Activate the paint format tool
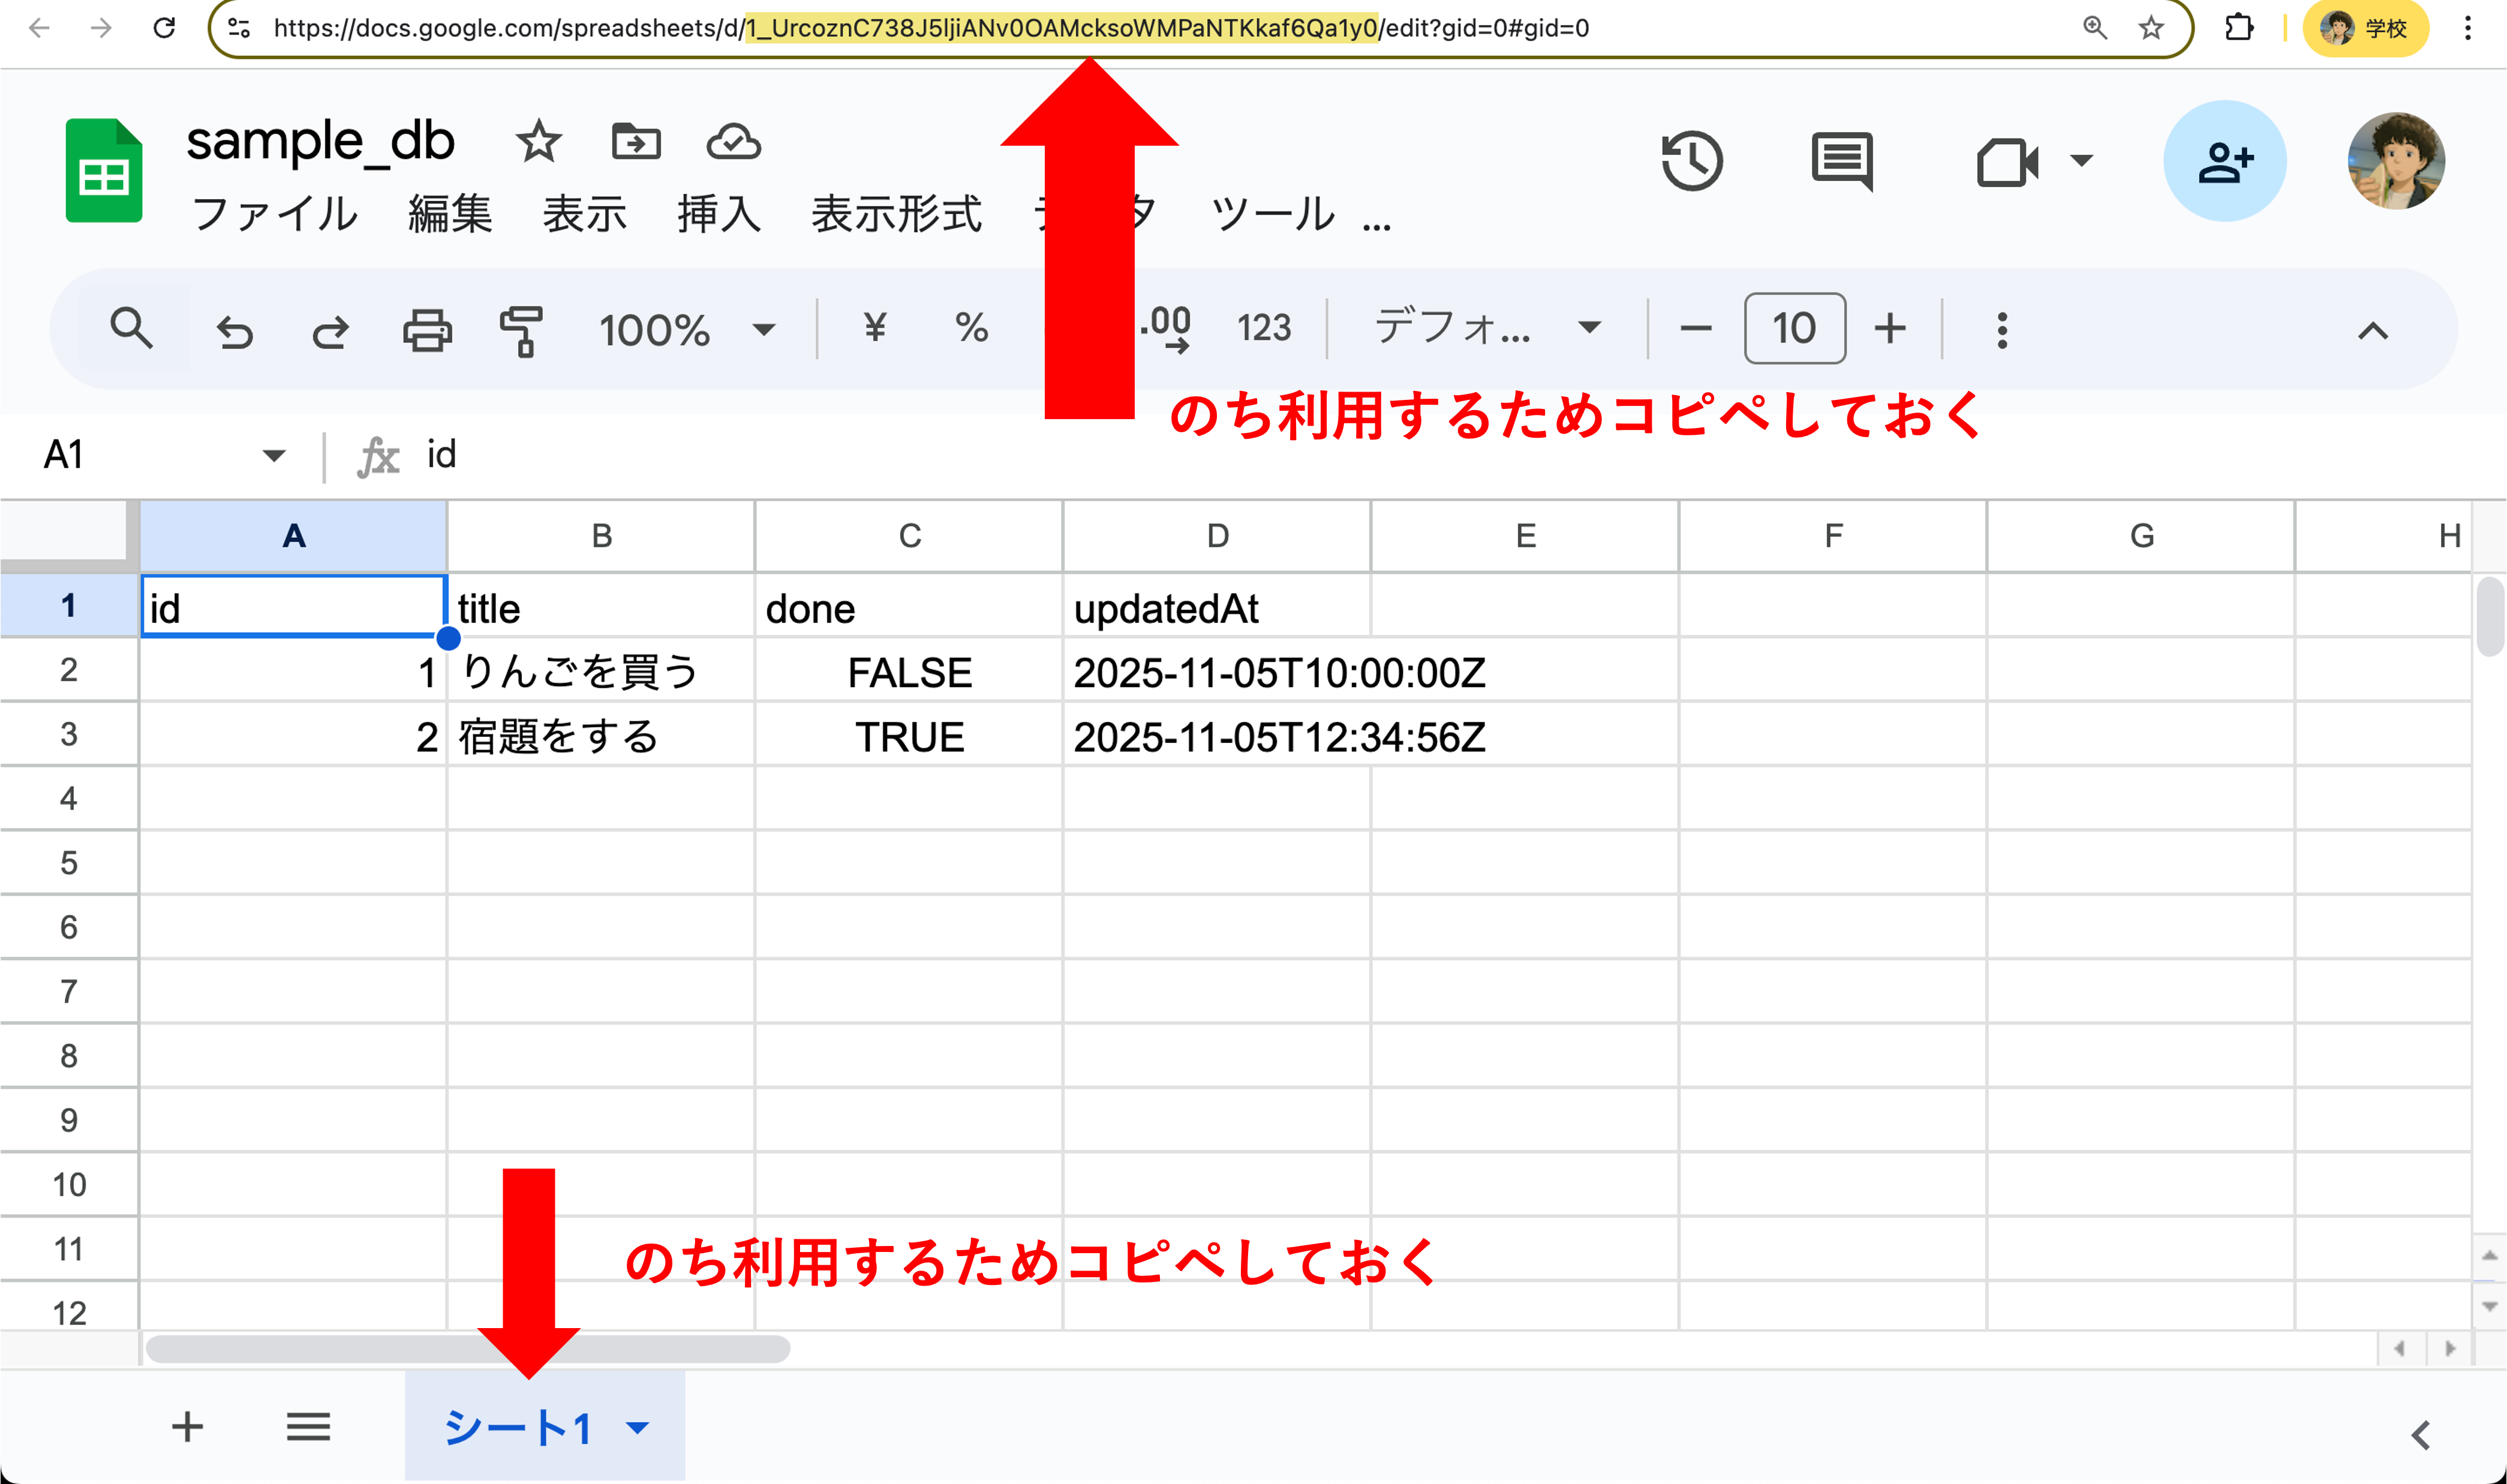 [x=521, y=331]
